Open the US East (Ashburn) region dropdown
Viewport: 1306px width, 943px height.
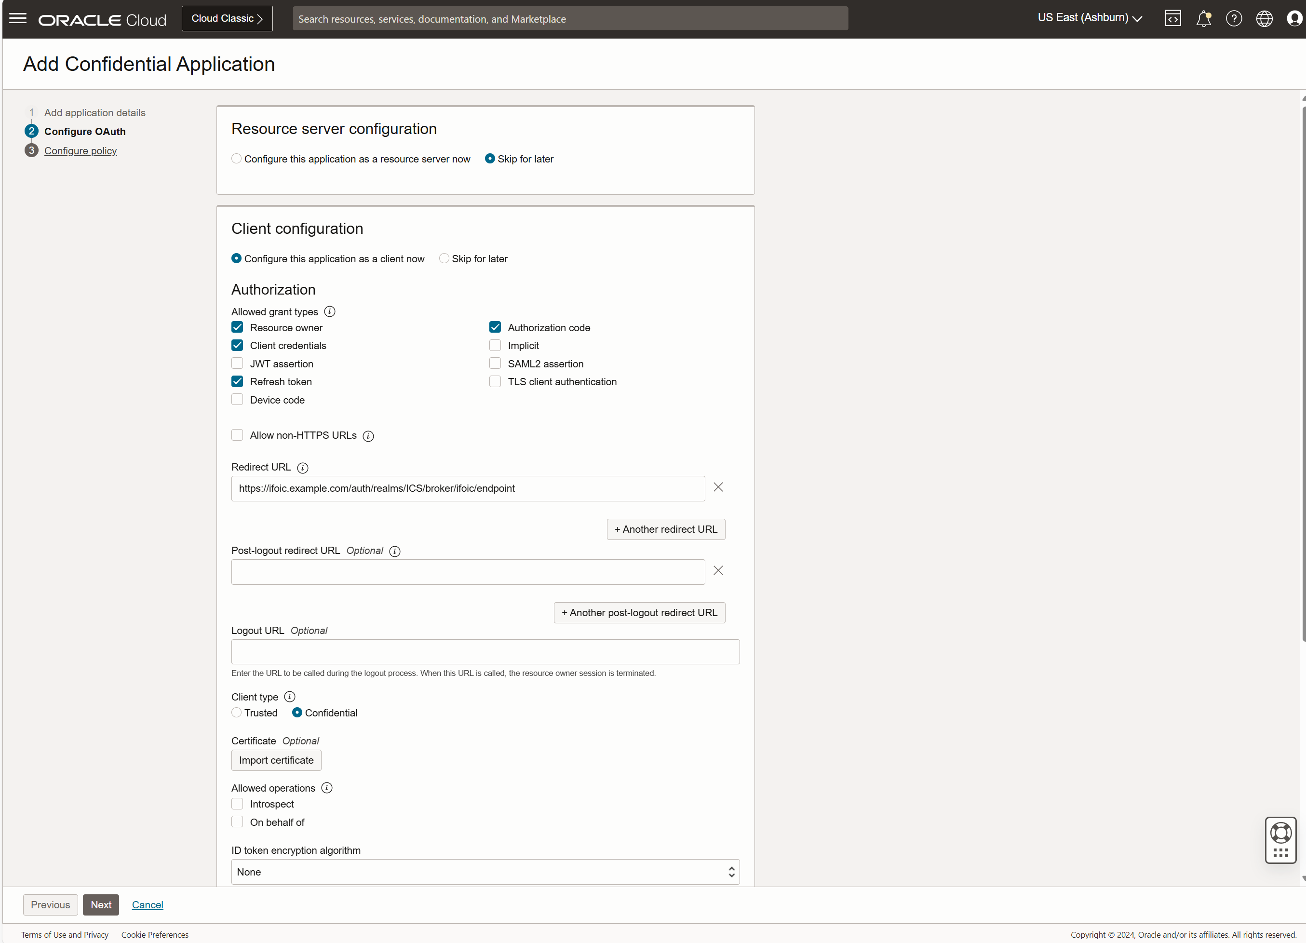click(1090, 18)
